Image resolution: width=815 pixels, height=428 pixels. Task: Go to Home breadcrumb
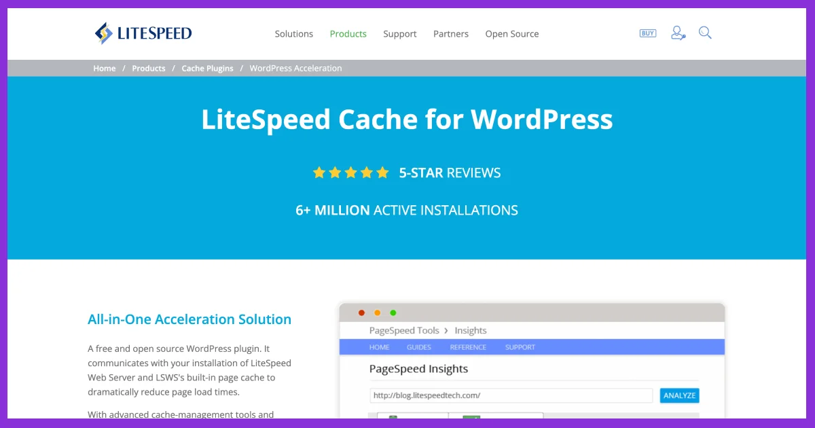(x=105, y=69)
